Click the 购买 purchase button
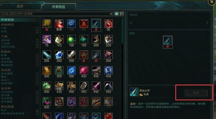 [196, 93]
